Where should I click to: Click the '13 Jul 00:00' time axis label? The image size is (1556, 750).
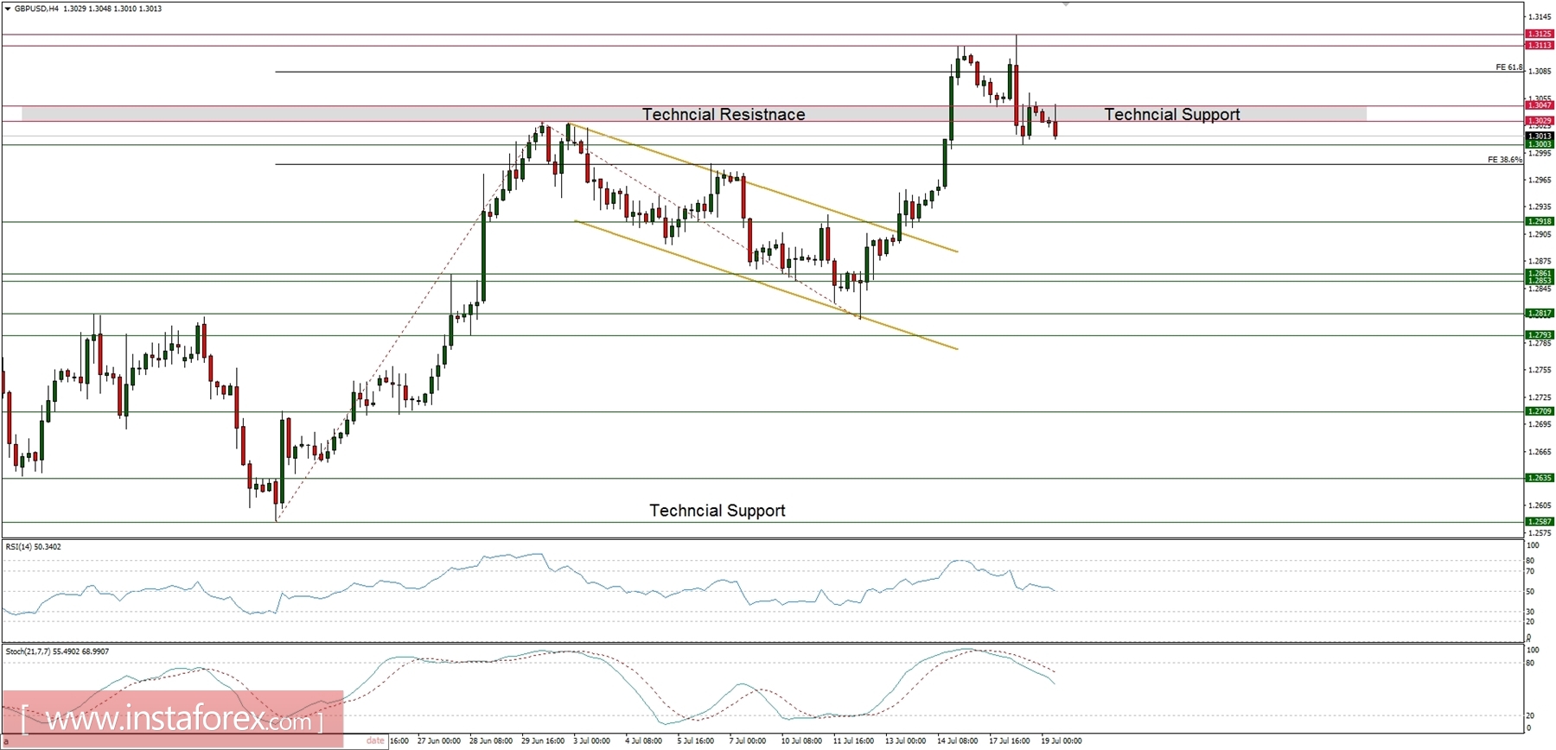coord(906,740)
